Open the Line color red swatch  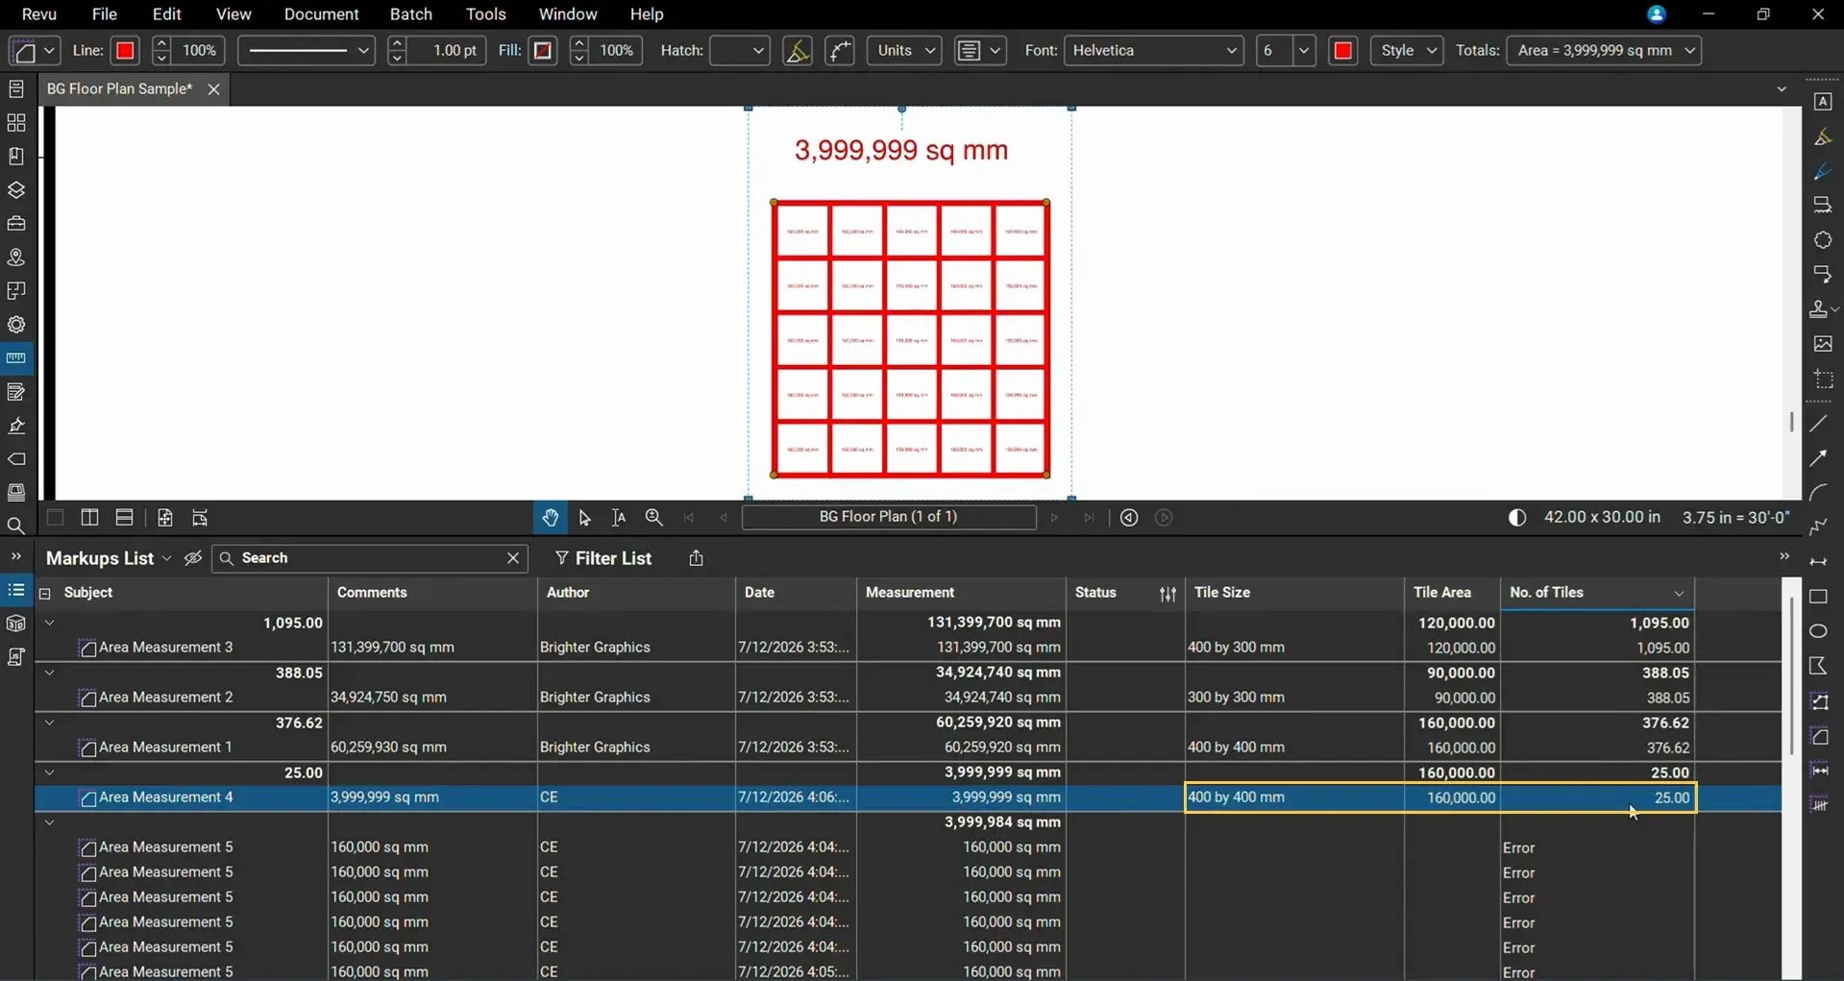click(x=125, y=51)
